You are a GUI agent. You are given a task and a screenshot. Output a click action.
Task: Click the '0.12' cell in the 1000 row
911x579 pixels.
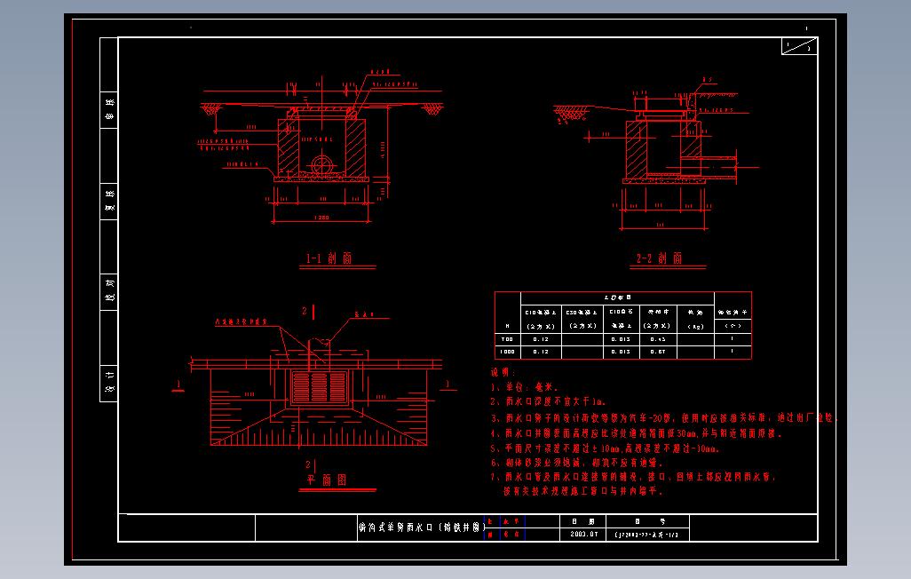coord(541,352)
